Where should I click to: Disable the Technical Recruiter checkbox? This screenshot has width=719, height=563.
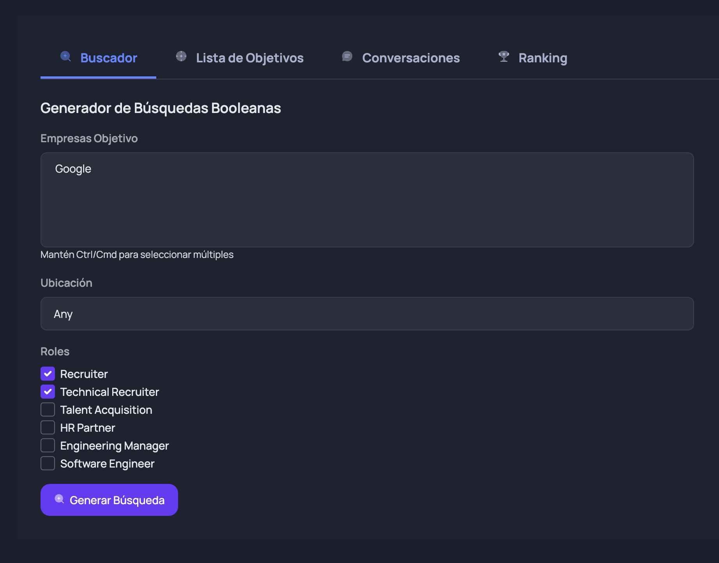48,392
